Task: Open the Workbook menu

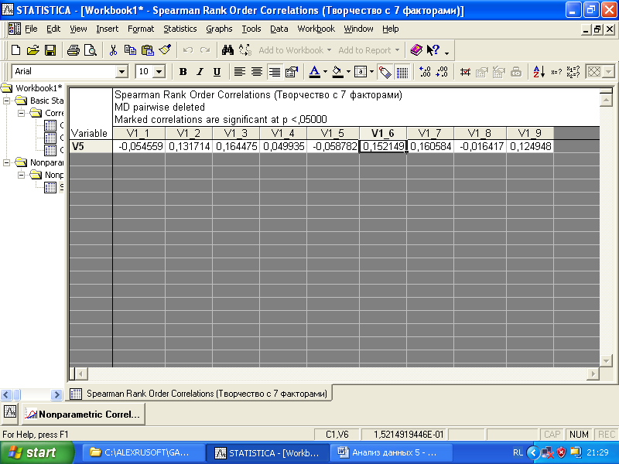Action: (x=316, y=29)
